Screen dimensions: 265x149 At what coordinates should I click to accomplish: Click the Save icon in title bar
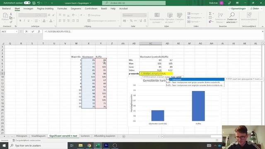34,3
